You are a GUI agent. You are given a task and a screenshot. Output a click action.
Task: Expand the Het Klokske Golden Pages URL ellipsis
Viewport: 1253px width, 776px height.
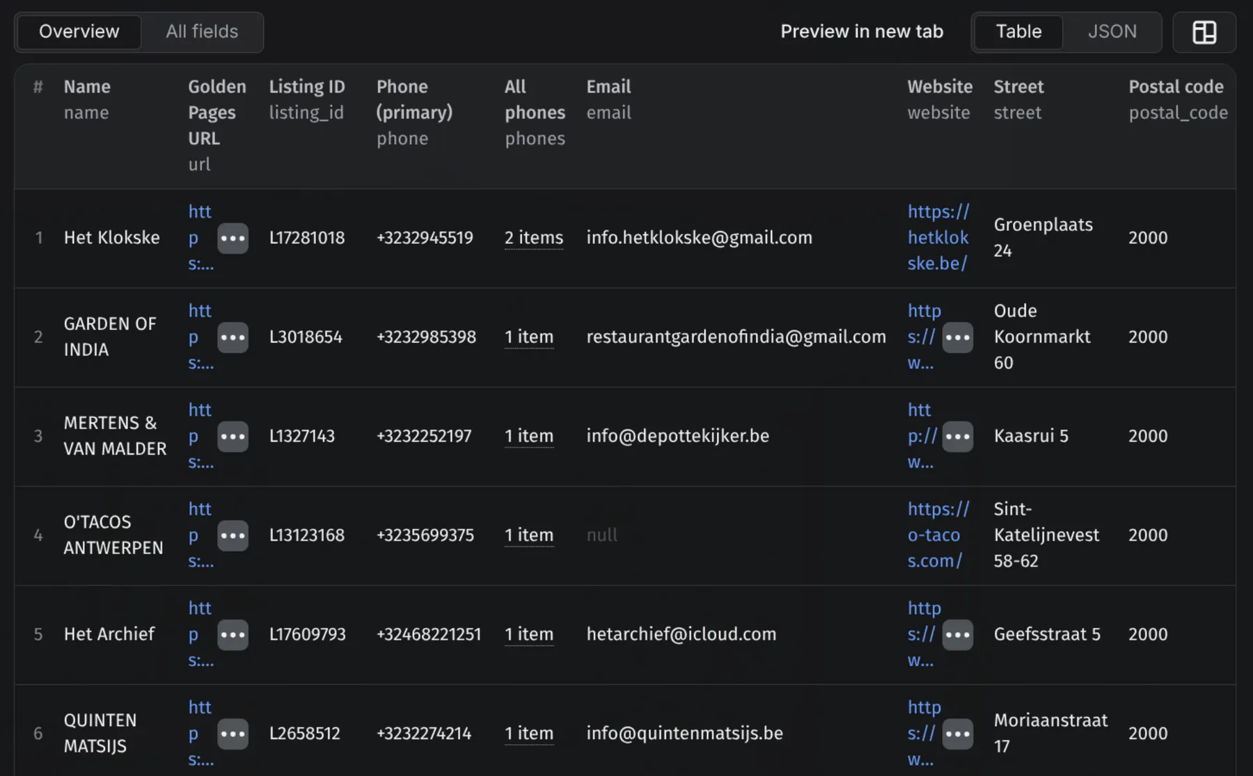[233, 238]
